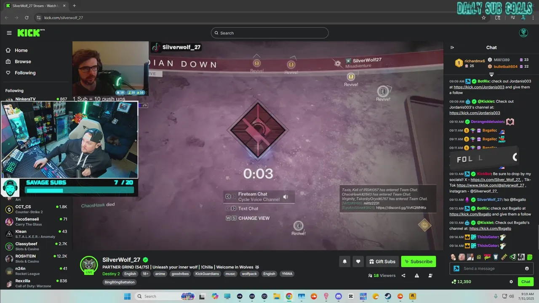The height and width of the screenshot is (303, 539).
Task: Select the anime tag
Action: [x=160, y=274]
